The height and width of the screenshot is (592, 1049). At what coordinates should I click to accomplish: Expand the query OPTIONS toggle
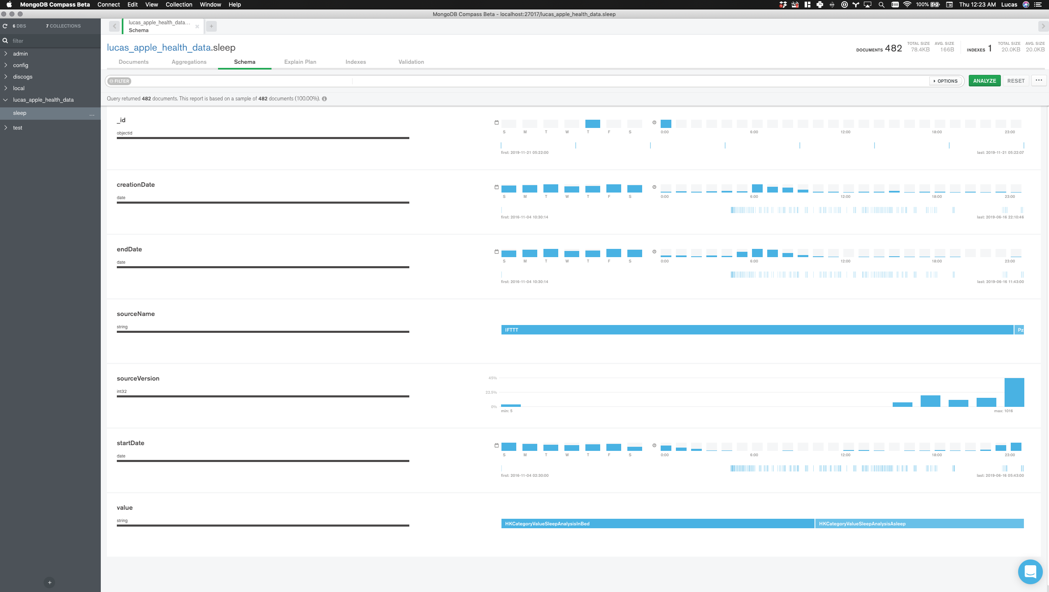(946, 81)
